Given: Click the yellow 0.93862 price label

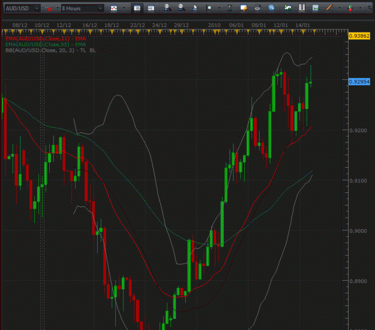Looking at the screenshot, I should [x=359, y=36].
